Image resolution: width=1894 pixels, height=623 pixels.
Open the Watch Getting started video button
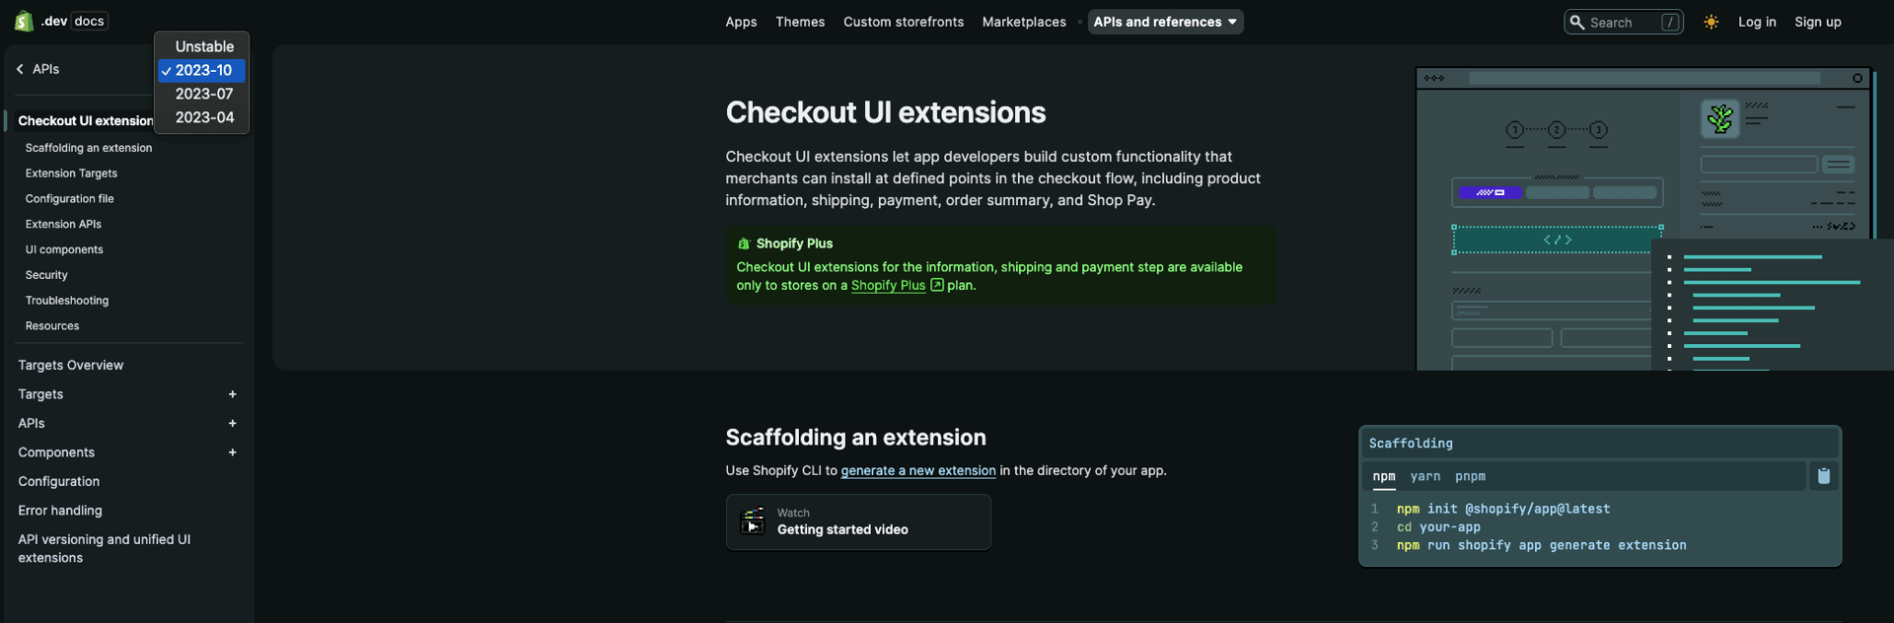pos(858,521)
